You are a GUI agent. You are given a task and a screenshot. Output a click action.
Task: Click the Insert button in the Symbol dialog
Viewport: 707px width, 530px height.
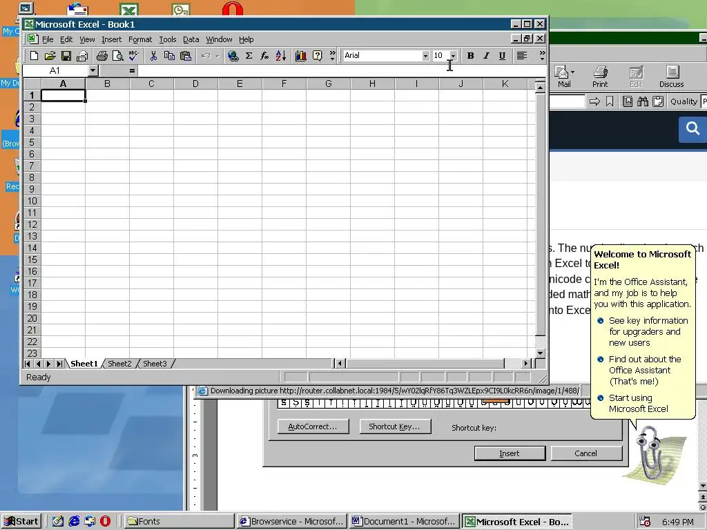pos(510,453)
